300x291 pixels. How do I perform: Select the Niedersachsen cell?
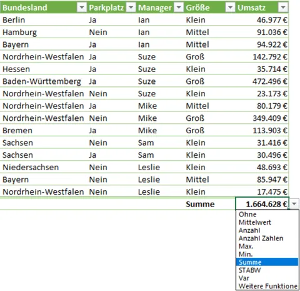click(x=44, y=167)
